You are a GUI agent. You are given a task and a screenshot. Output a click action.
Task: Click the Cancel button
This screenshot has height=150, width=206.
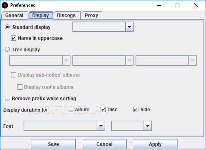[x=104, y=144]
